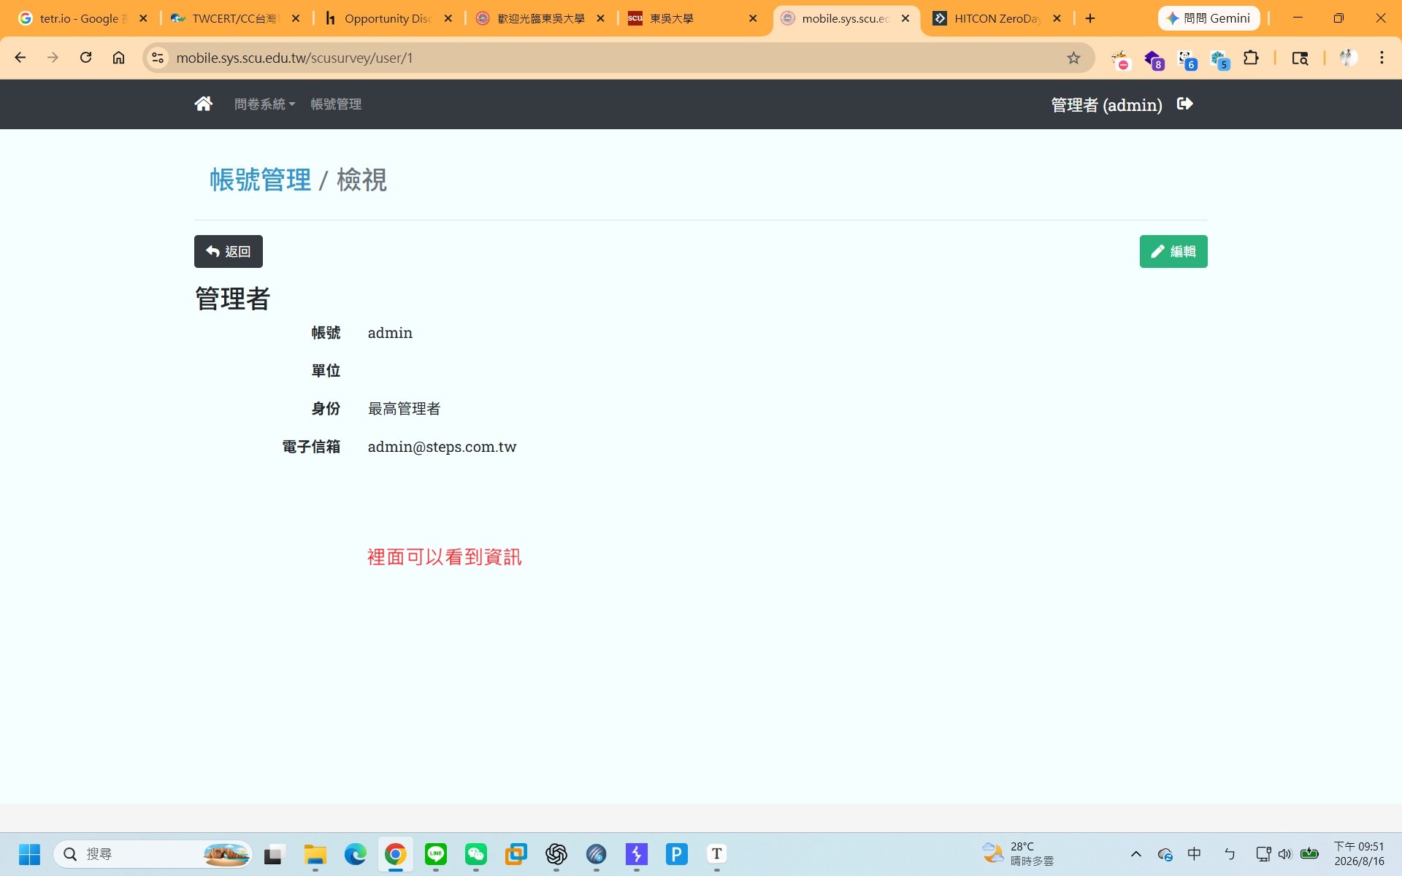Bookmark this page with the star icon
This screenshot has width=1402, height=876.
pyautogui.click(x=1073, y=58)
